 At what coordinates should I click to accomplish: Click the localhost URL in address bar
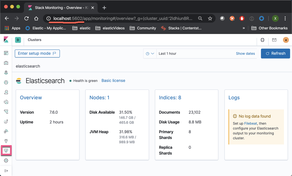tap(123, 18)
